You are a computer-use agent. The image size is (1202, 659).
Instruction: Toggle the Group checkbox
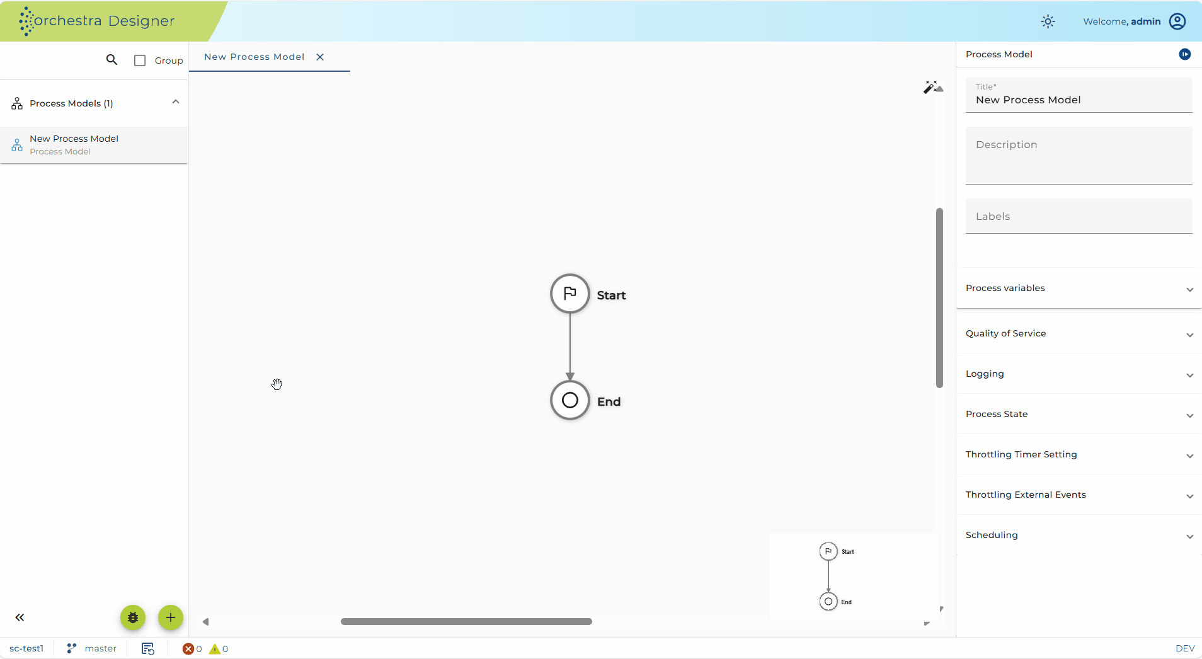tap(140, 60)
